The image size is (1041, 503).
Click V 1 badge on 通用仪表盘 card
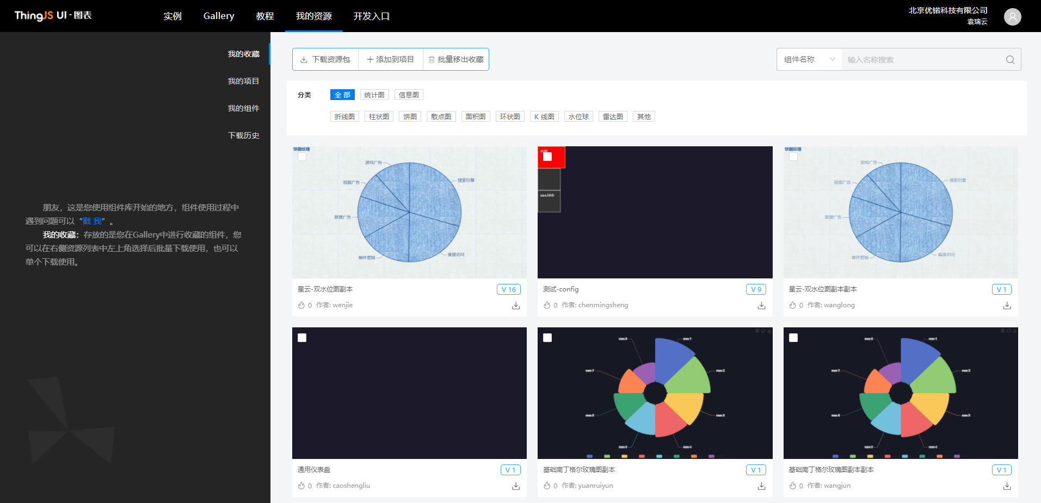(x=510, y=470)
